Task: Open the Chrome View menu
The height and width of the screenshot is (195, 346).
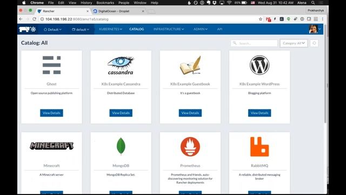Action: click(72, 3)
